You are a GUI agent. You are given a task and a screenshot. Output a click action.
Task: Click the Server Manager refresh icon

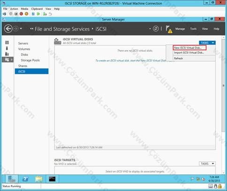156,29
